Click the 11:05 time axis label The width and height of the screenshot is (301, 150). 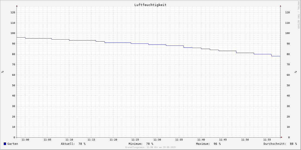[47, 140]
